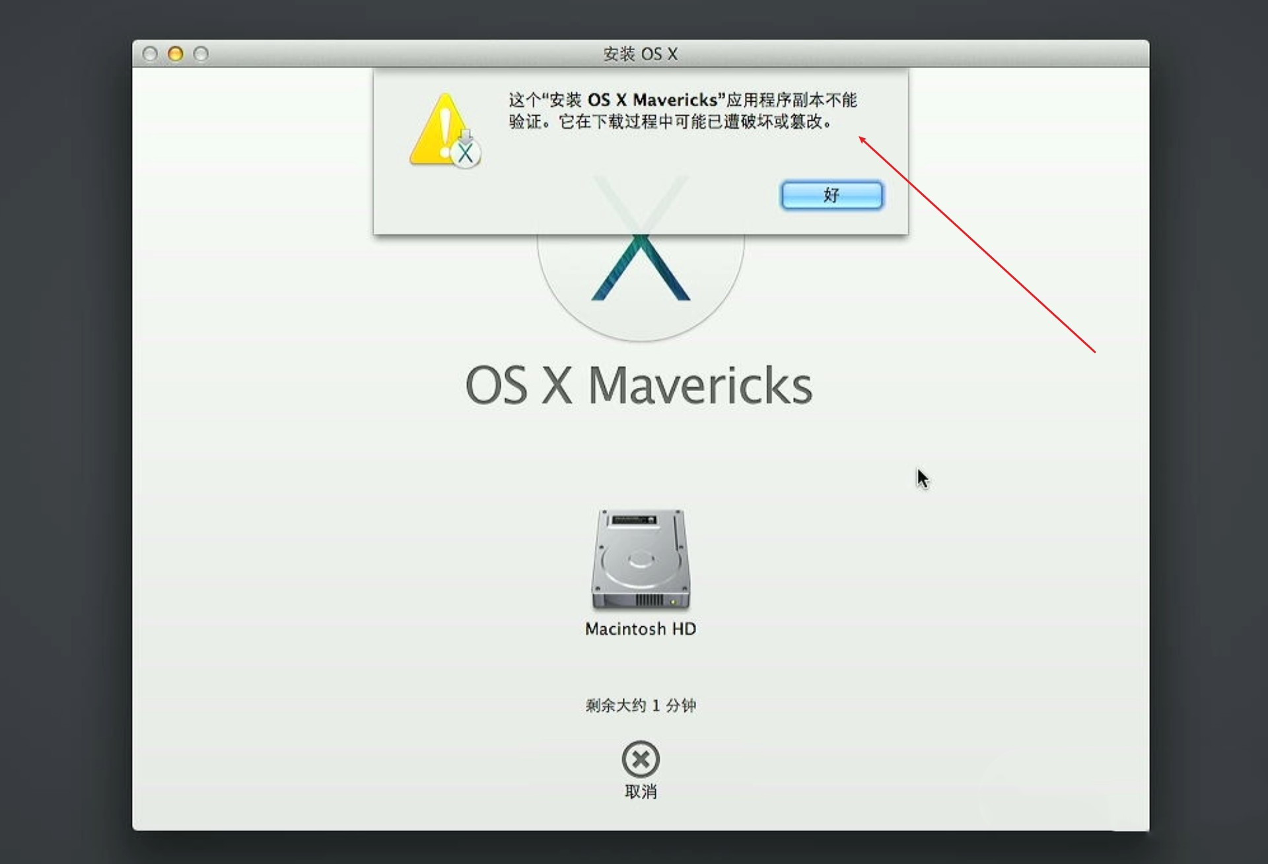Click the red arrow annotation line
Viewport: 1268px width, 864px height.
[x=977, y=246]
